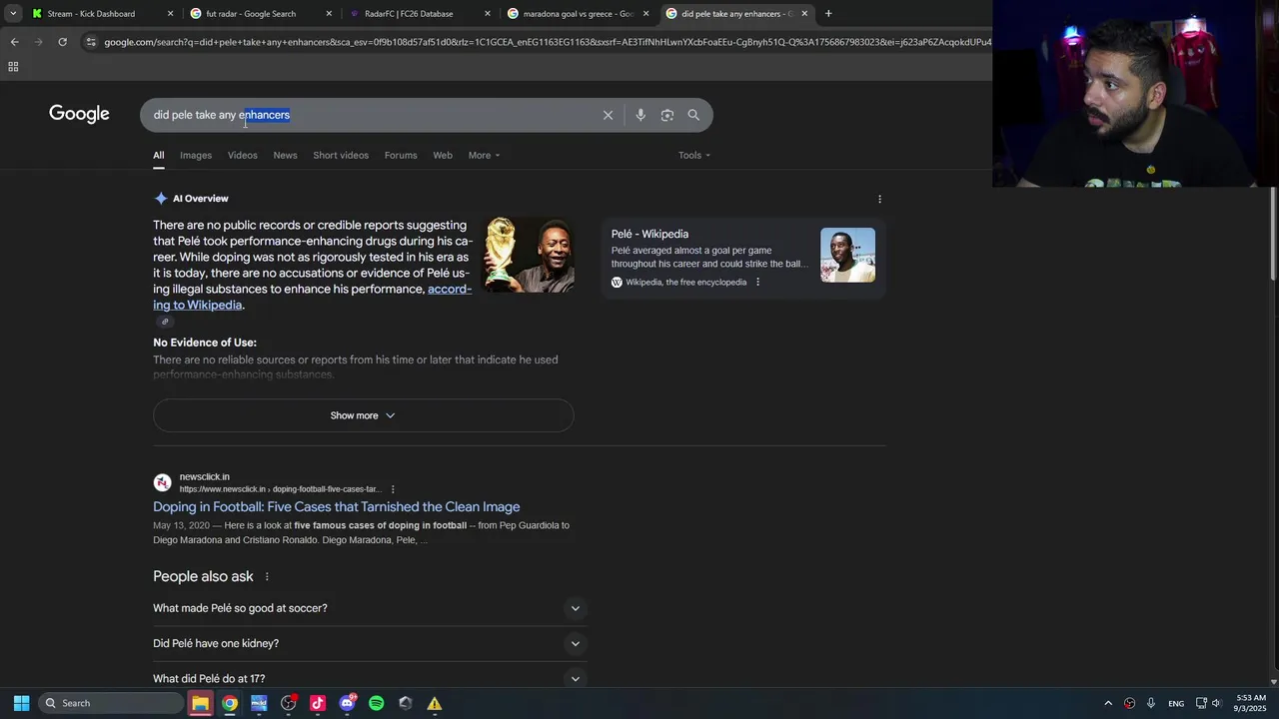Click Google logo to go home

pyautogui.click(x=79, y=114)
